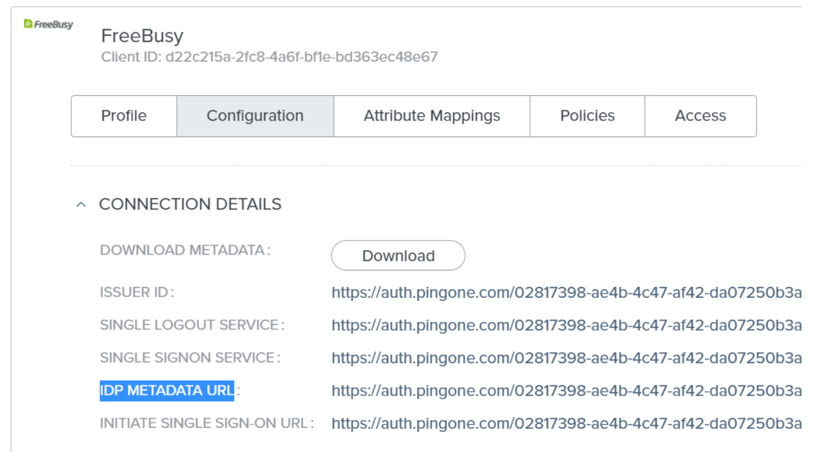Select the IDP Metadata URL value
This screenshot has width=827, height=452.
(x=566, y=390)
